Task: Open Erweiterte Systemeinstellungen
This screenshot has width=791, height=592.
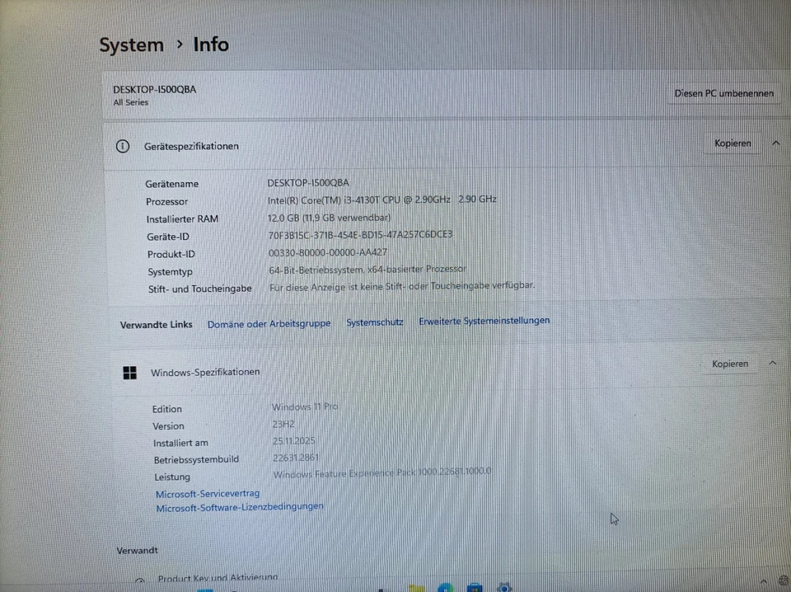Action: point(484,320)
